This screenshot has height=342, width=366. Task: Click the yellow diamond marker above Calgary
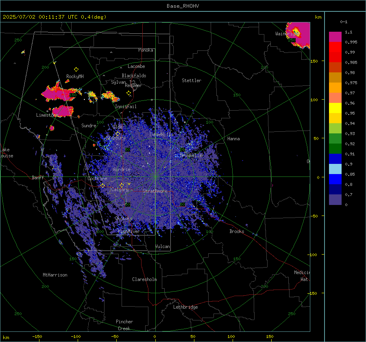tap(122, 185)
